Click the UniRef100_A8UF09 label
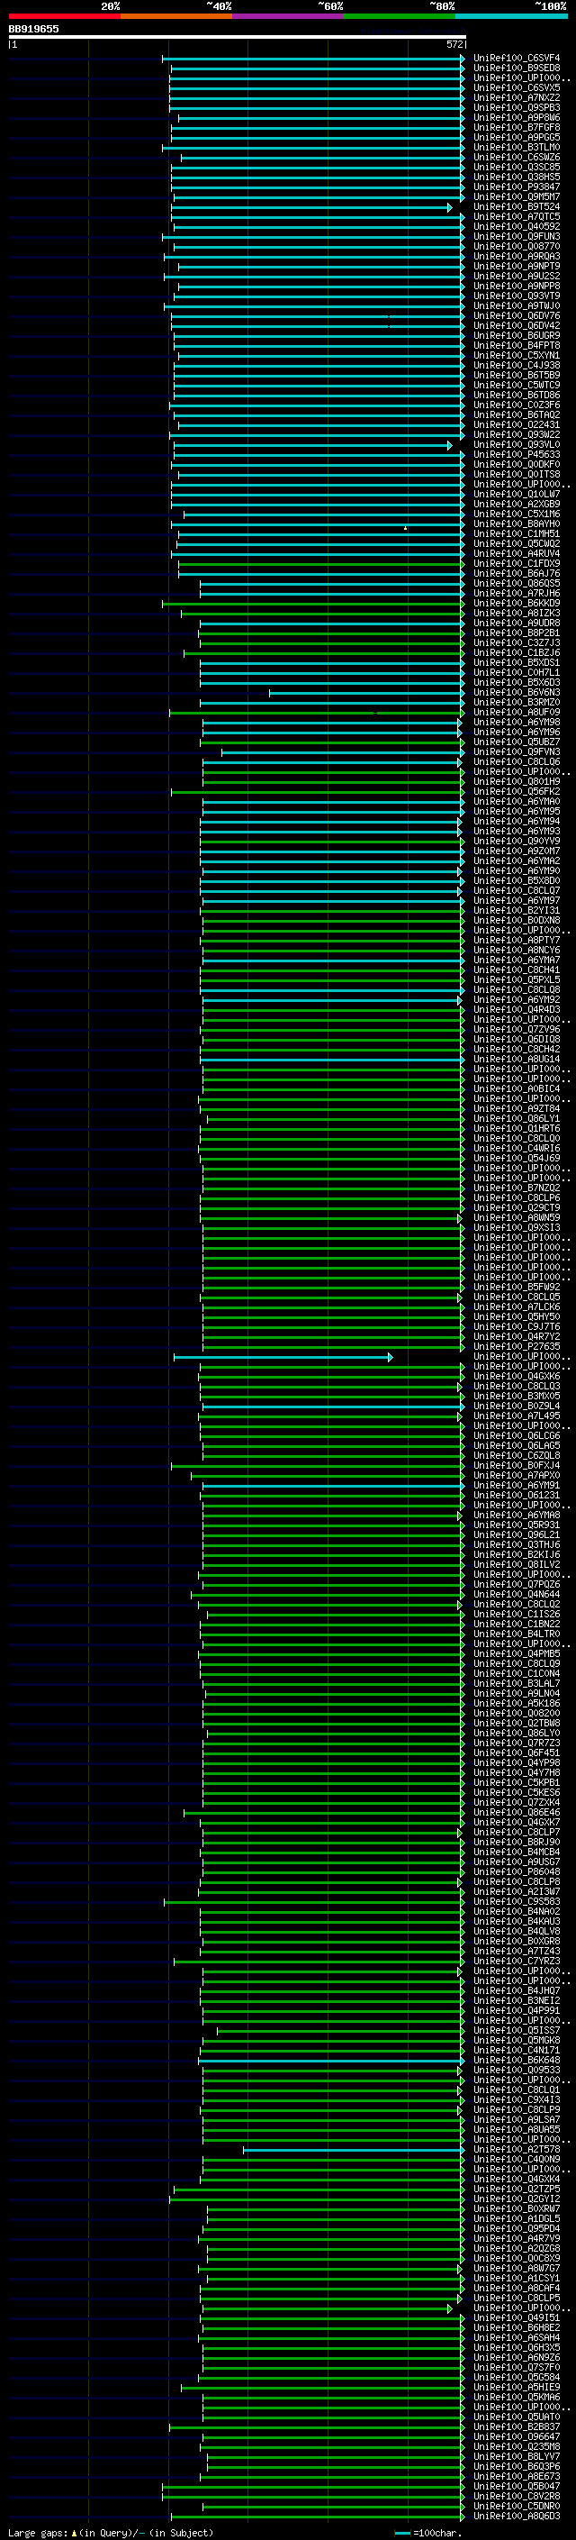 517,712
